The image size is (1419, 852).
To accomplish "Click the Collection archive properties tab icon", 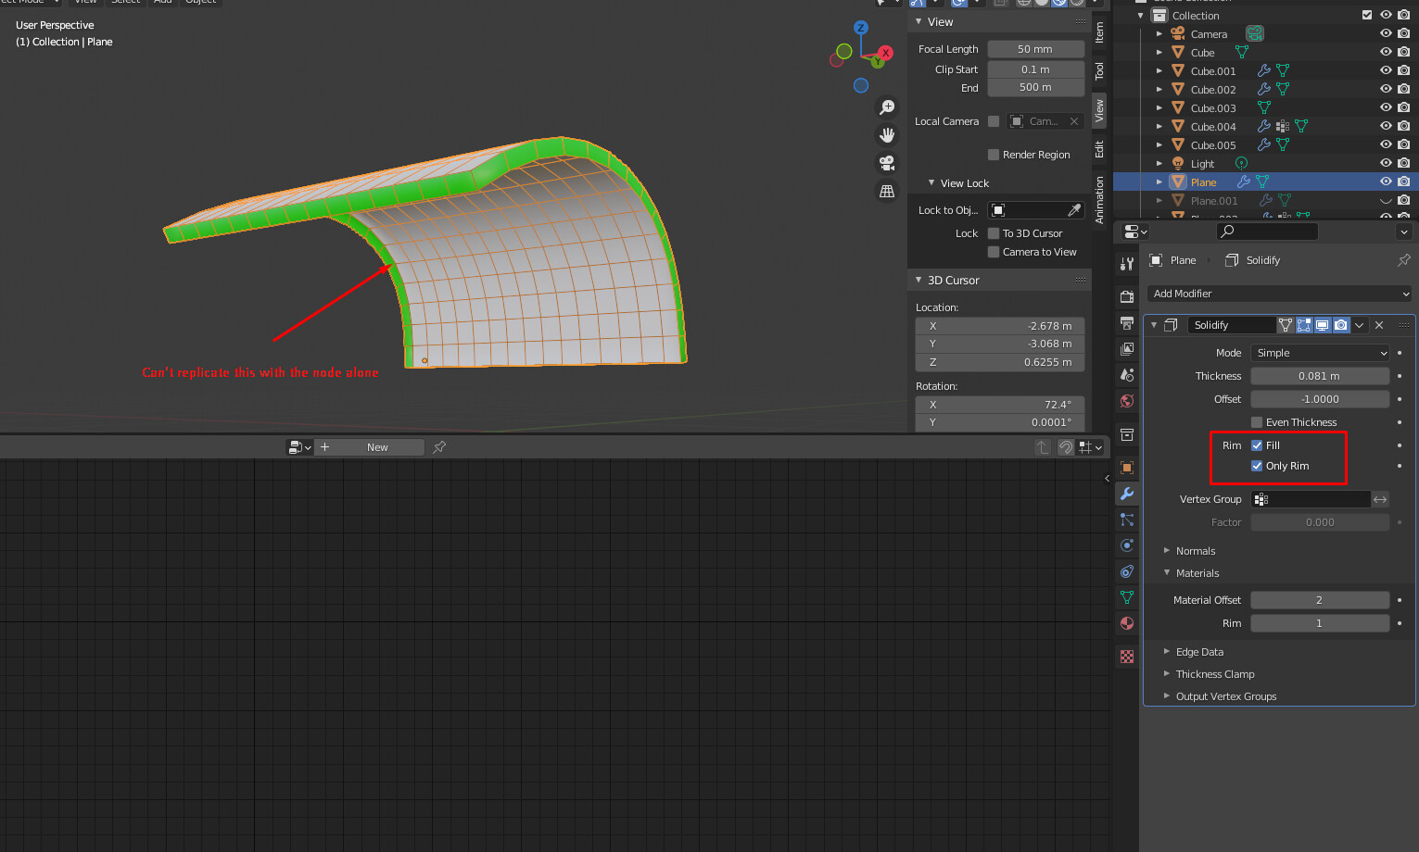I will click(x=1127, y=434).
